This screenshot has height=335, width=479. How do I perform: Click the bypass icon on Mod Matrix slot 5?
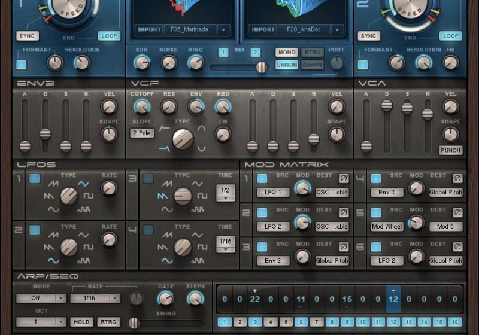457,212
